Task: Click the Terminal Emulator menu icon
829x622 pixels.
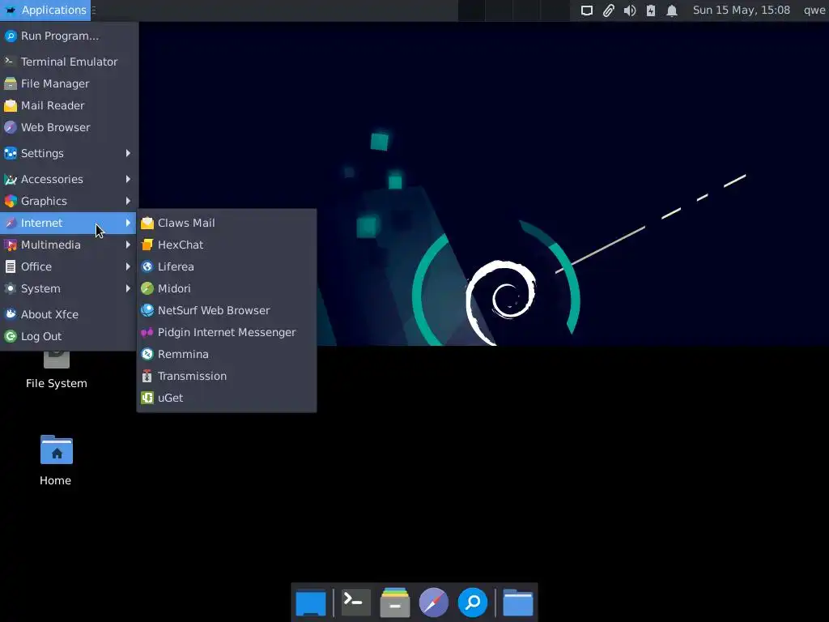Action: [x=10, y=62]
